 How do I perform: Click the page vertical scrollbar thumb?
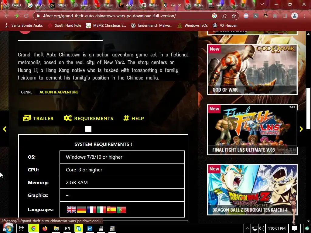pos(308,109)
